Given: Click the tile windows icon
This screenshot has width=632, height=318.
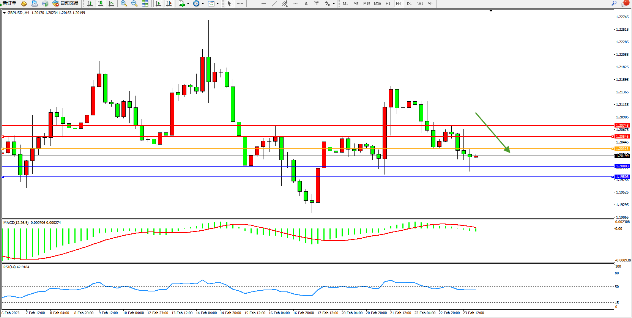Looking at the screenshot, I should [145, 4].
